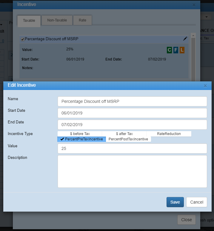Save the incentive changes
This screenshot has width=214, height=231.
pos(175,202)
